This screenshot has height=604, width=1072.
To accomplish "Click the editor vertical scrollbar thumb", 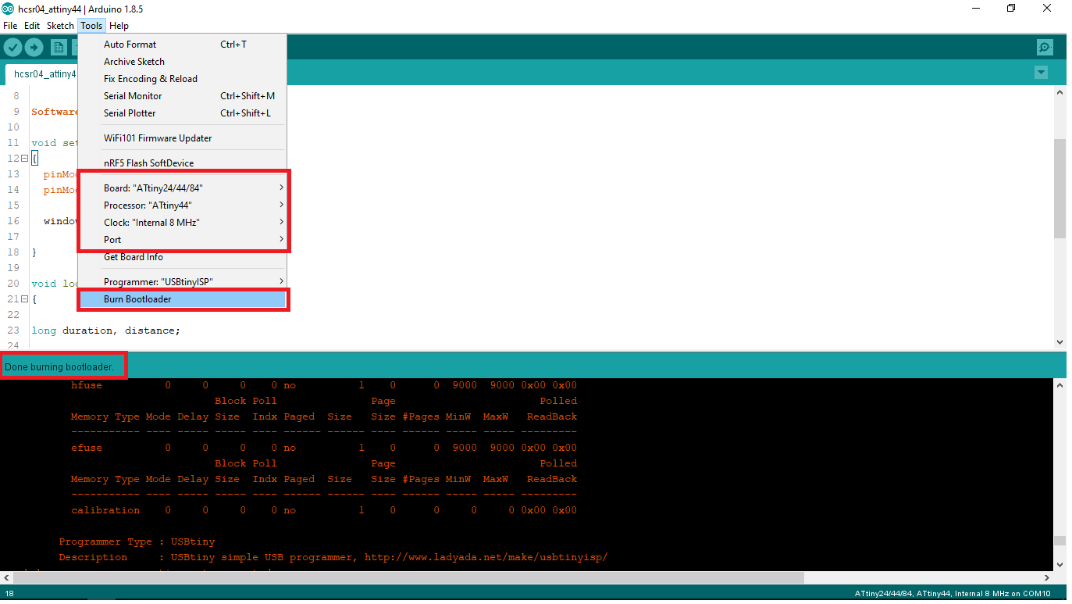I will pos(1060,188).
